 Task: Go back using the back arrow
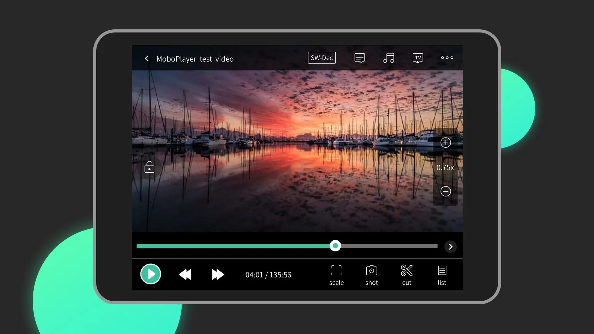coord(146,58)
